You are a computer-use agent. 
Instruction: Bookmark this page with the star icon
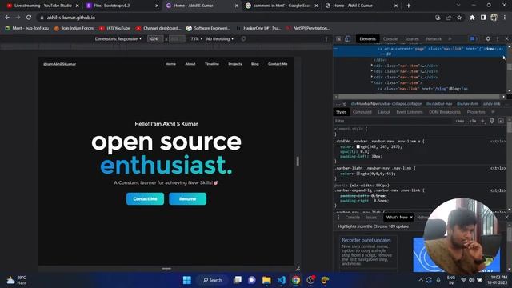coord(459,18)
